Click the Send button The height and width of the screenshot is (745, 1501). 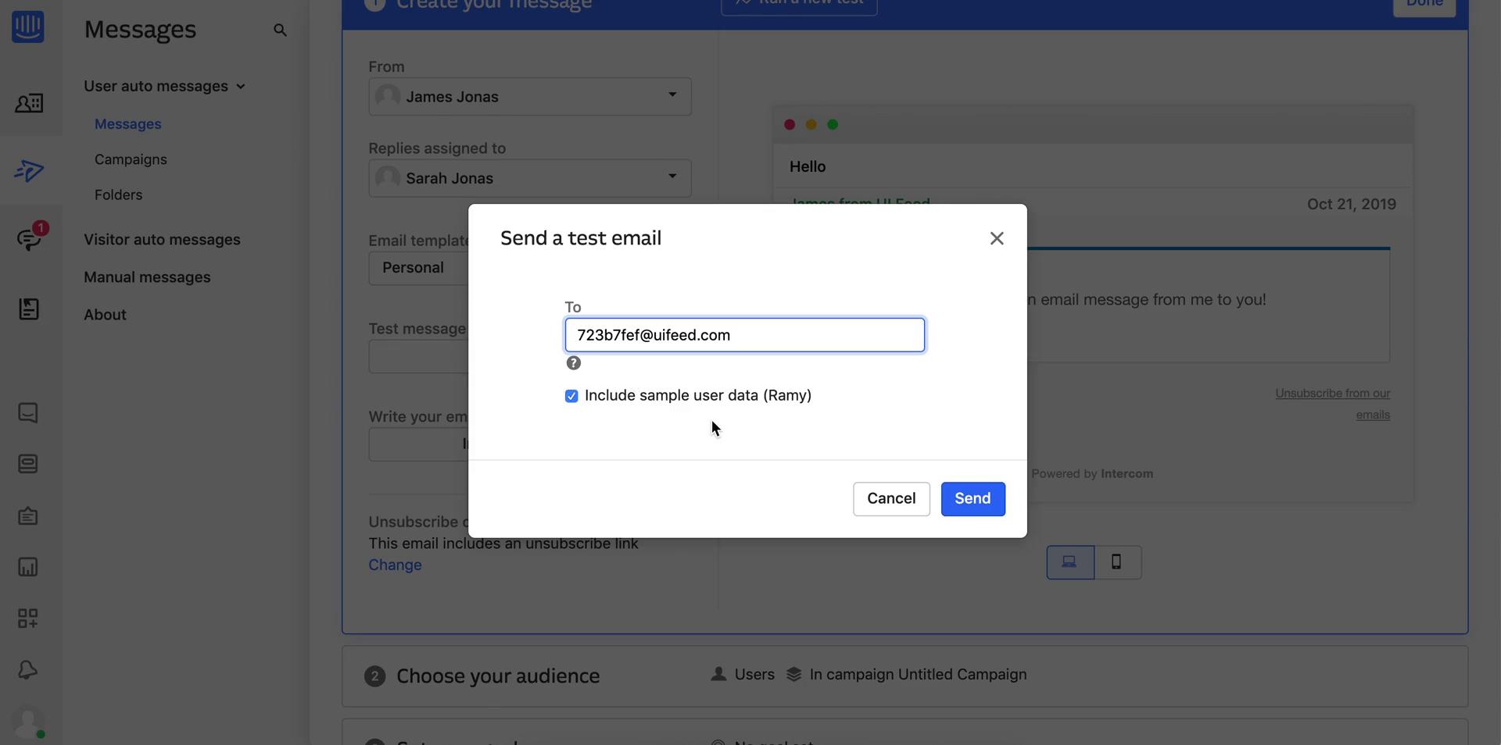pyautogui.click(x=973, y=499)
